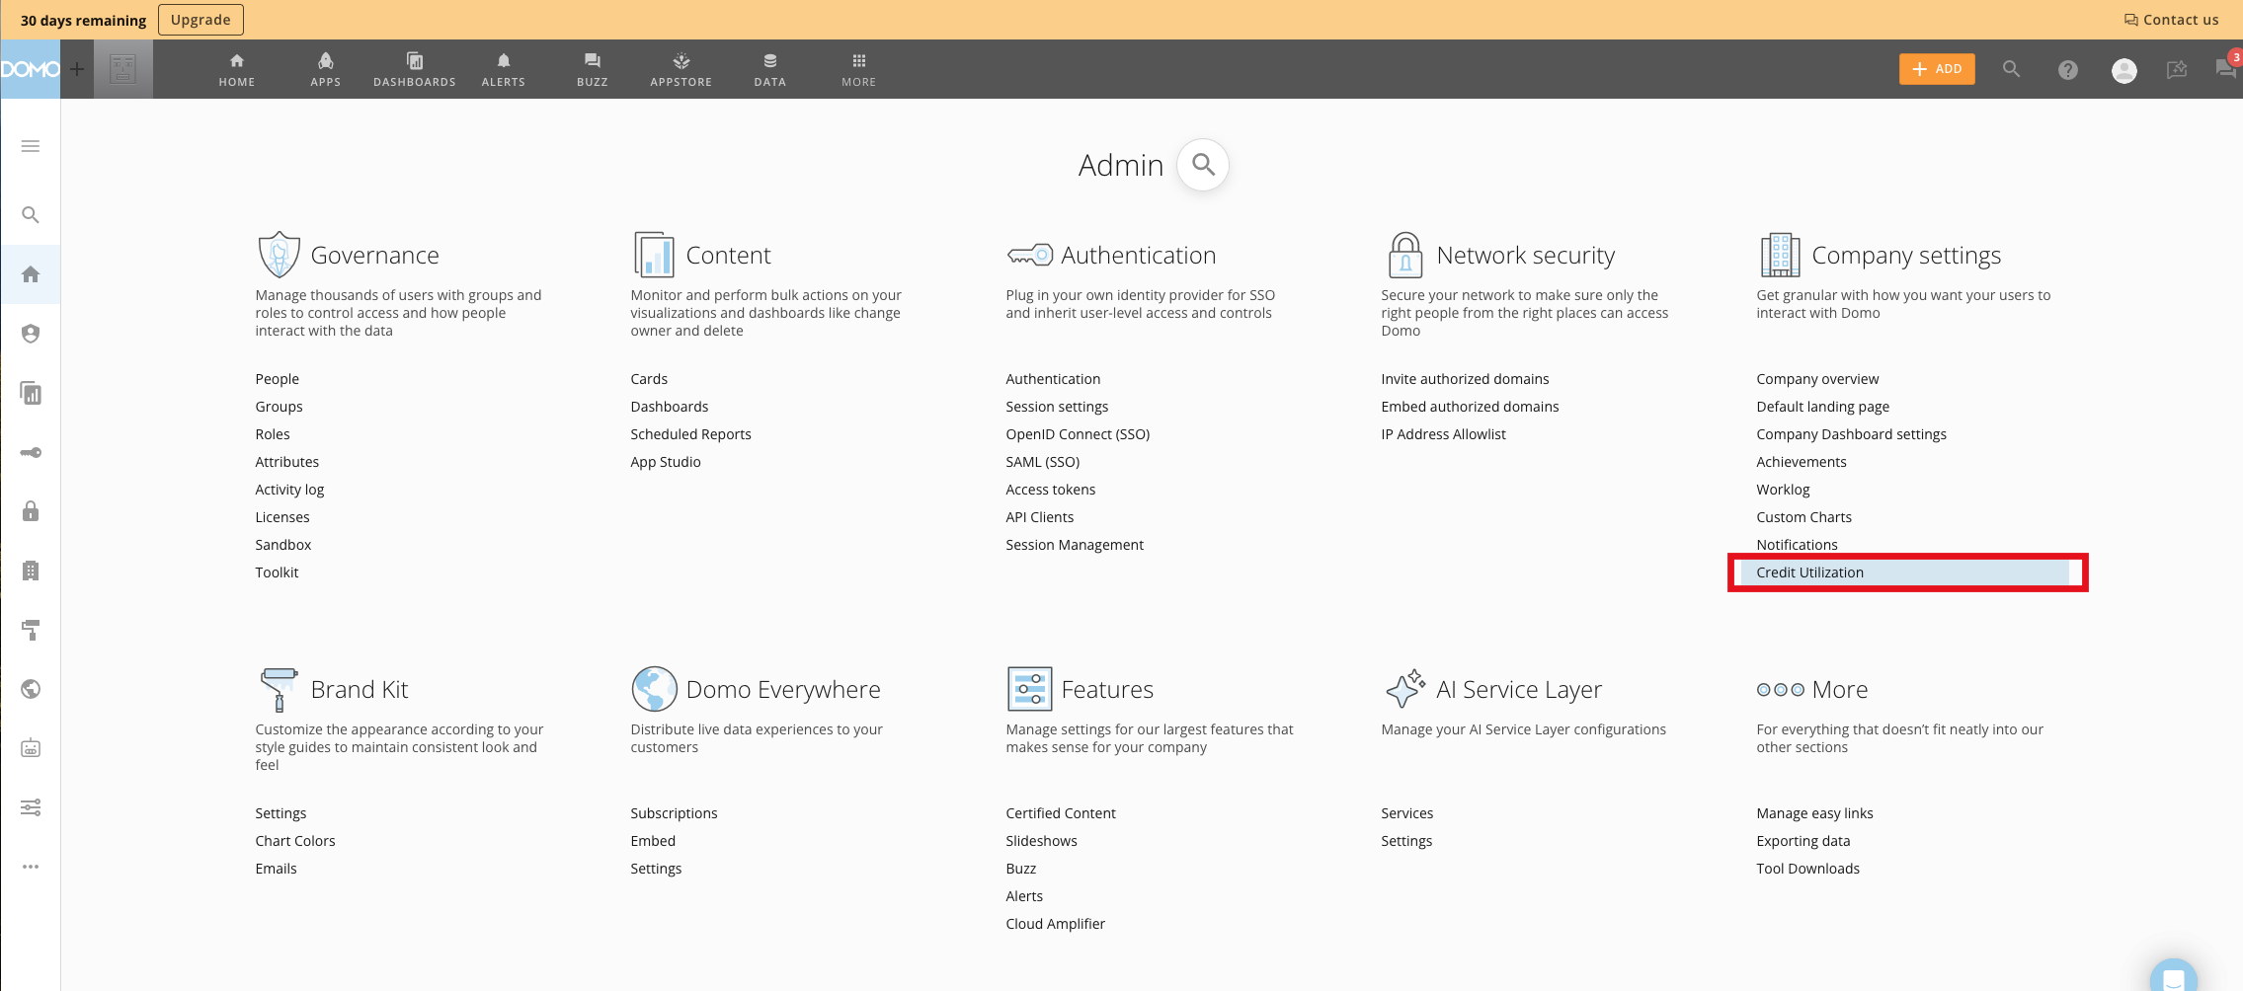Image resolution: width=2243 pixels, height=991 pixels.
Task: Toggle the sidebar hamburger menu
Action: click(31, 146)
